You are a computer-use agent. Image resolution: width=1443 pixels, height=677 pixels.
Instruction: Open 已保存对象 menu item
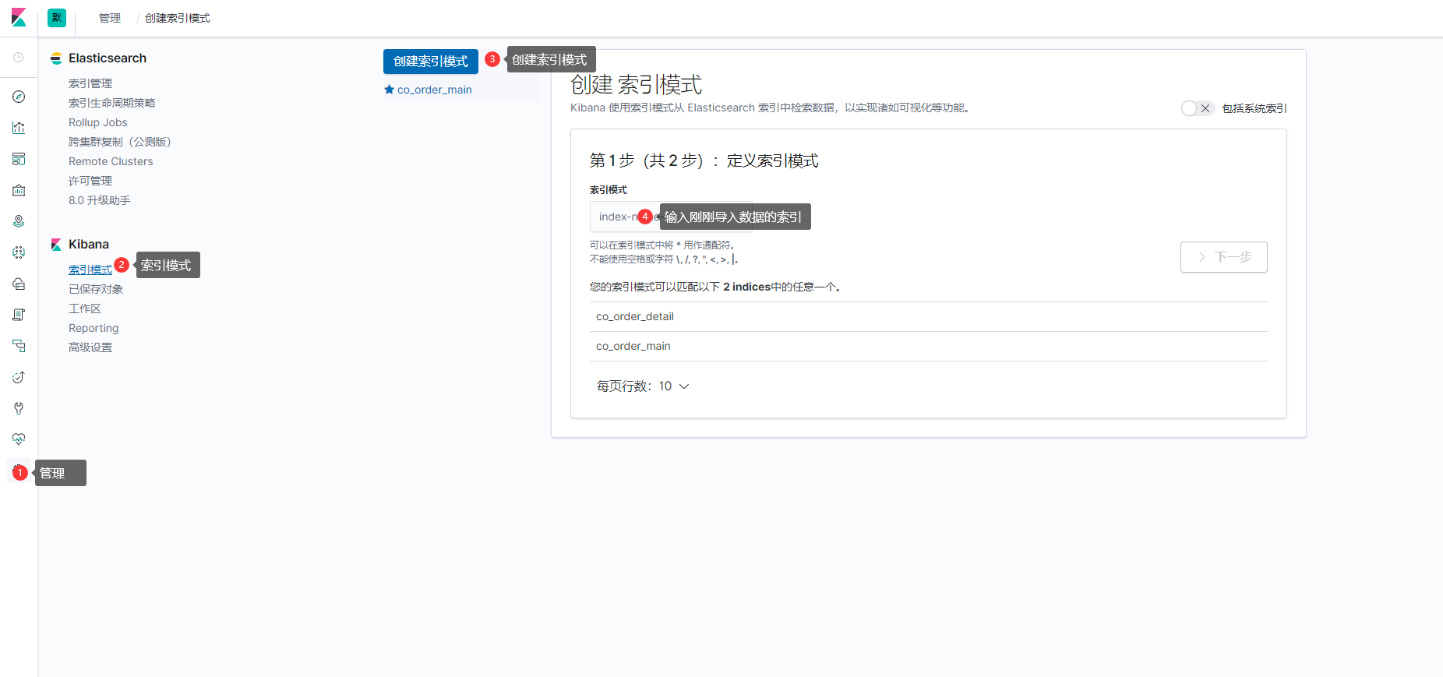[96, 289]
